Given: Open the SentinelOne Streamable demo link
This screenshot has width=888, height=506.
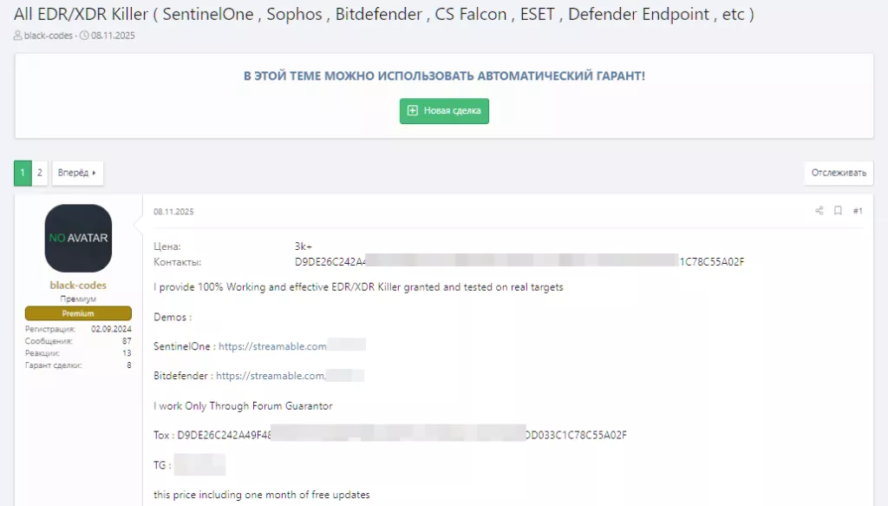Looking at the screenshot, I should pos(272,346).
